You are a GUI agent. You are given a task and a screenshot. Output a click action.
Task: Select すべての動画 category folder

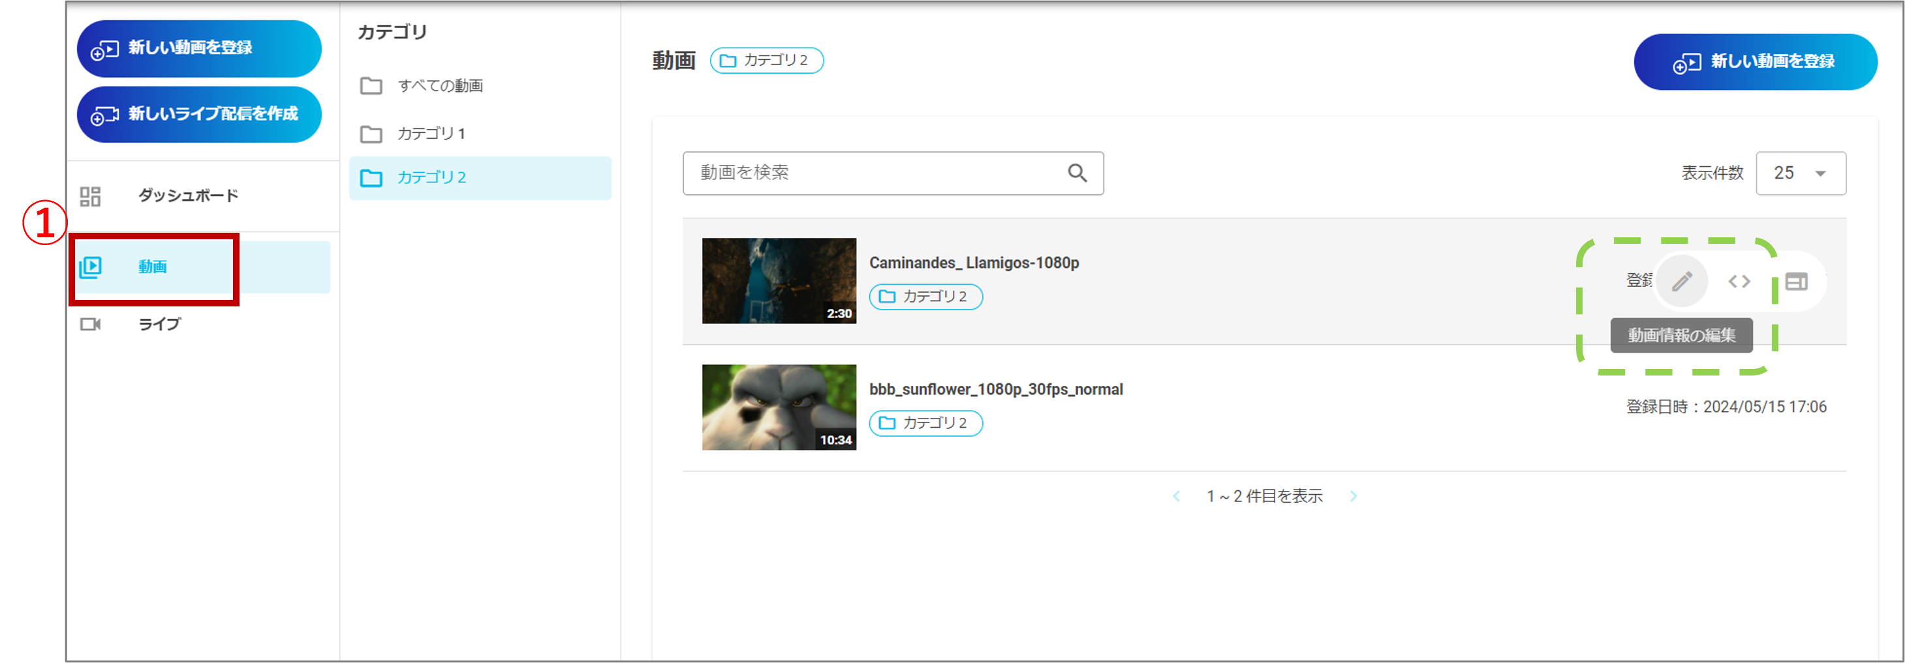439,86
